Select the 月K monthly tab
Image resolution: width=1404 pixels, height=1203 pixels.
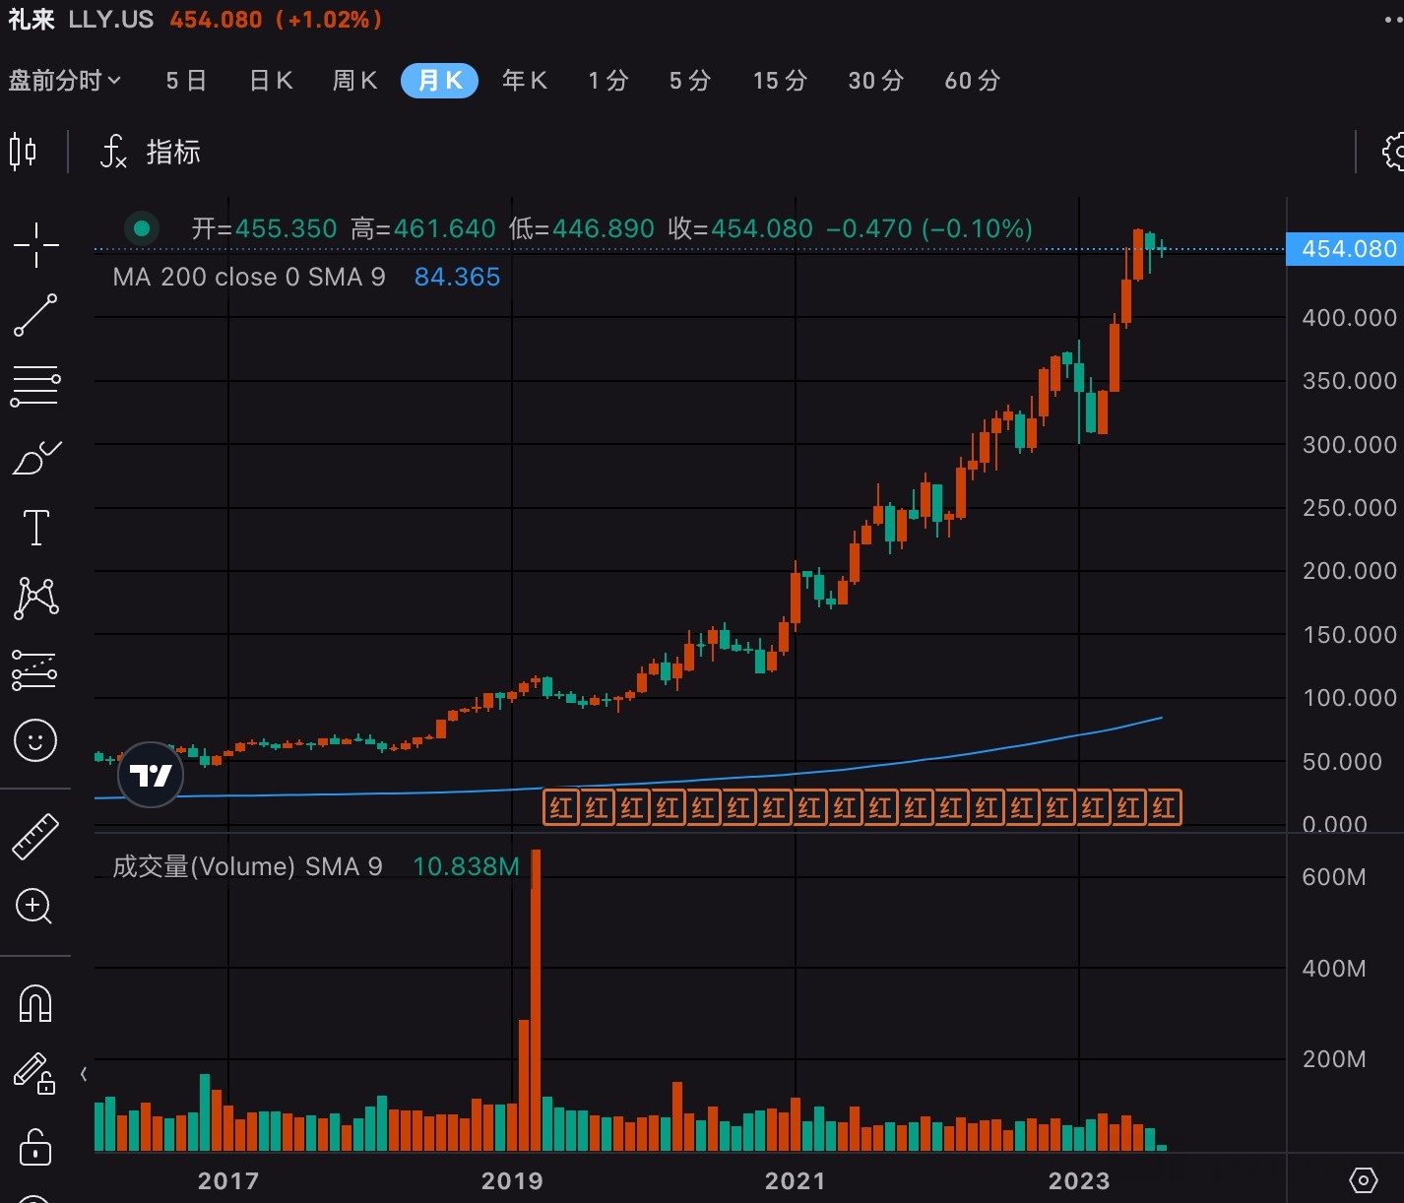coord(439,81)
